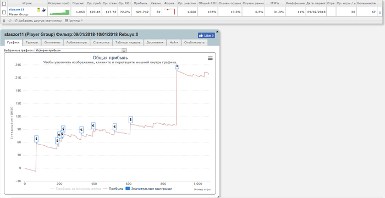
Task: Sort by the 'Подсчет' column header
Action: click(79, 4)
